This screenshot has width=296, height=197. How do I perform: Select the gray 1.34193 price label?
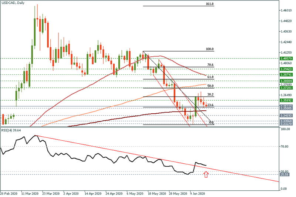pyautogui.click(x=286, y=116)
